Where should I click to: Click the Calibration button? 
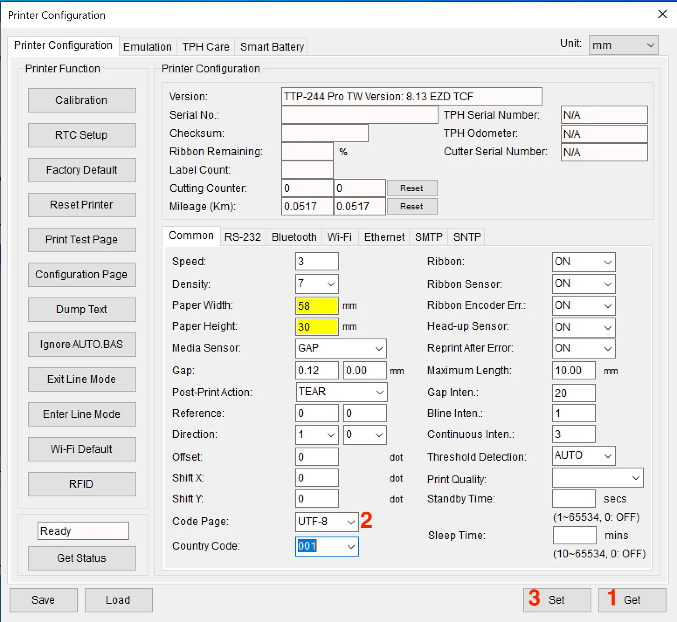tap(82, 100)
